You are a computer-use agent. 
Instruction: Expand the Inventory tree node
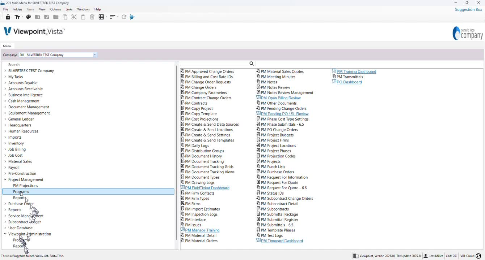click(x=5, y=143)
